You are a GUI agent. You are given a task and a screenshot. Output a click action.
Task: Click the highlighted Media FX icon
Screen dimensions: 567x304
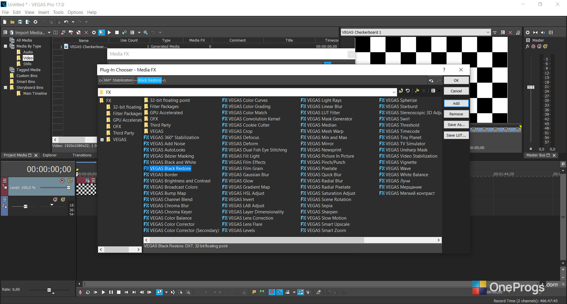pyautogui.click(x=102, y=32)
